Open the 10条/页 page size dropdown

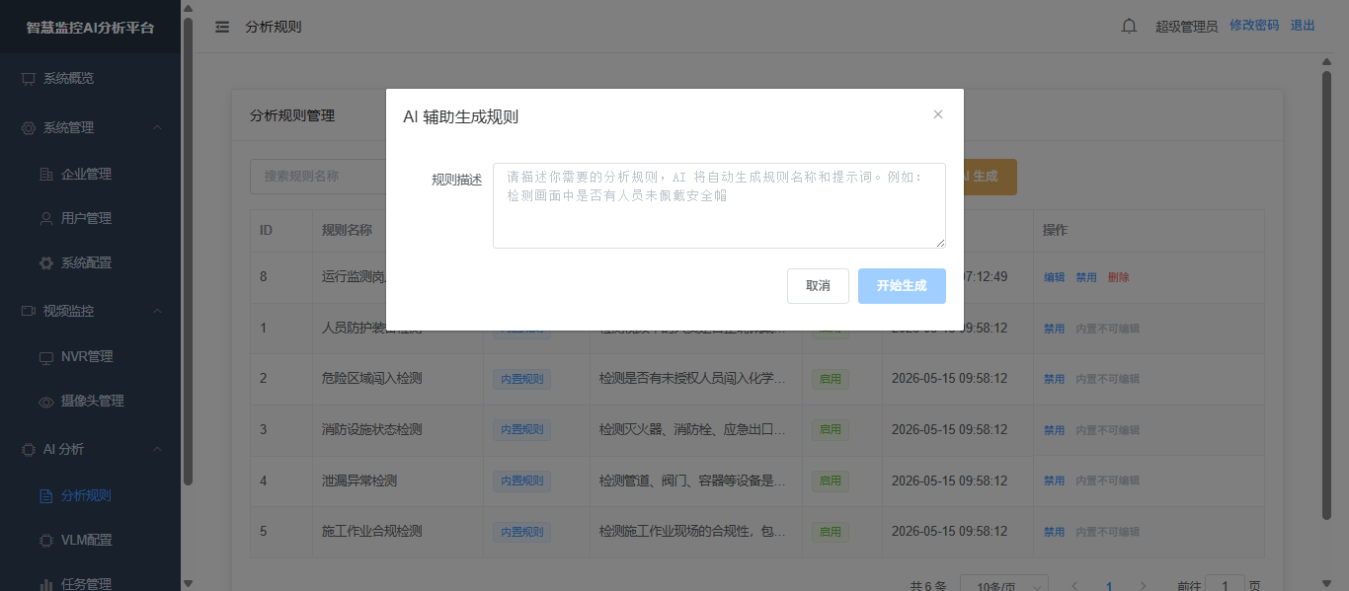[1004, 585]
